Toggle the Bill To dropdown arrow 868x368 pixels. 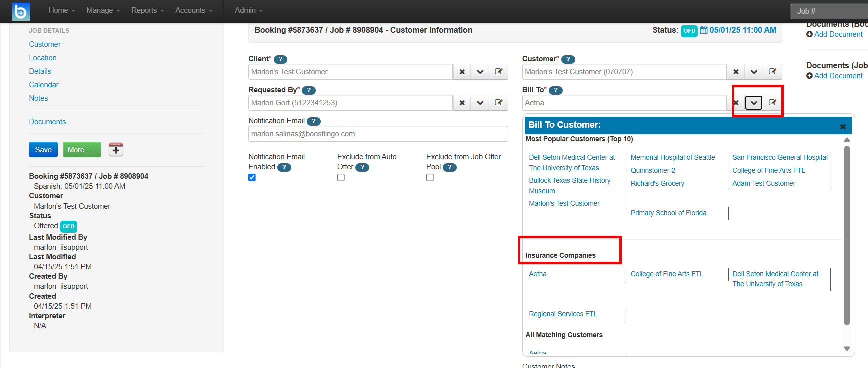pos(754,103)
